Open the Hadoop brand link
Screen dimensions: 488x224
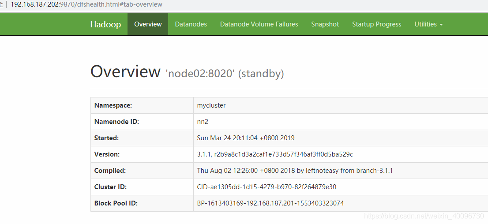coord(105,24)
